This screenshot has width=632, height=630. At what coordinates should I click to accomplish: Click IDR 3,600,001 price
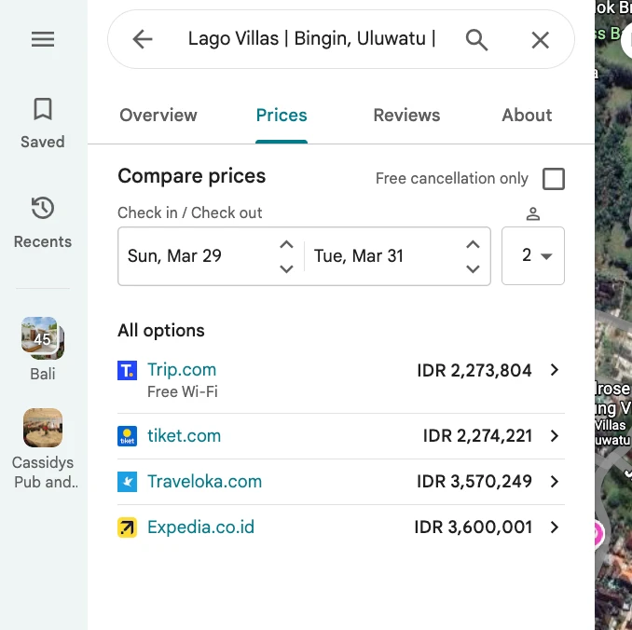click(x=474, y=527)
